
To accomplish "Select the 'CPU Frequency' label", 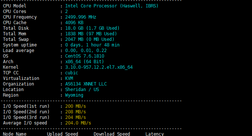I will pos(20,17).
